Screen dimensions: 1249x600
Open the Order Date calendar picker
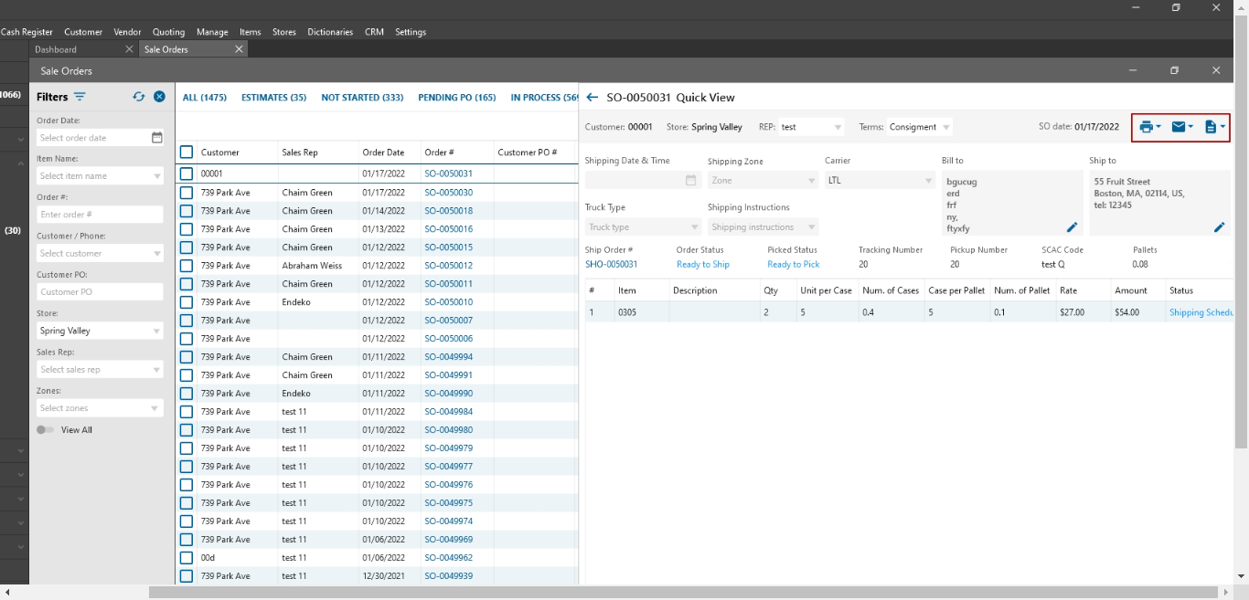(x=156, y=138)
